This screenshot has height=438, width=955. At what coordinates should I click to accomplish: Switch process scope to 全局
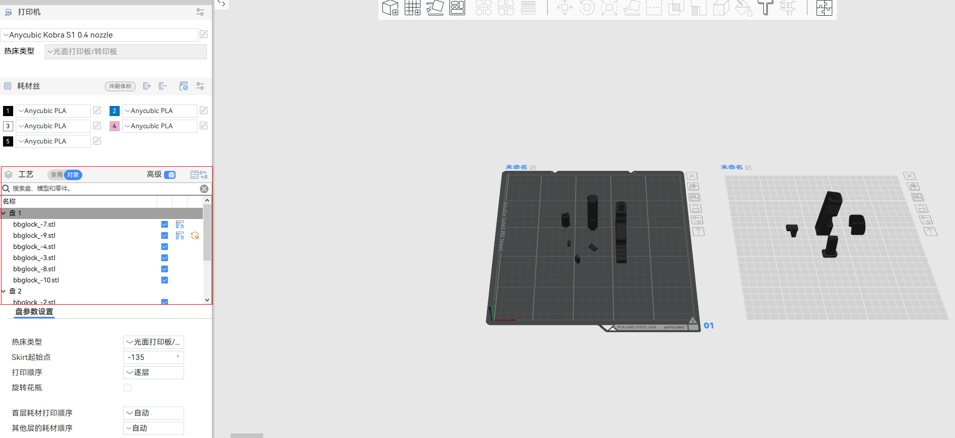coord(56,175)
